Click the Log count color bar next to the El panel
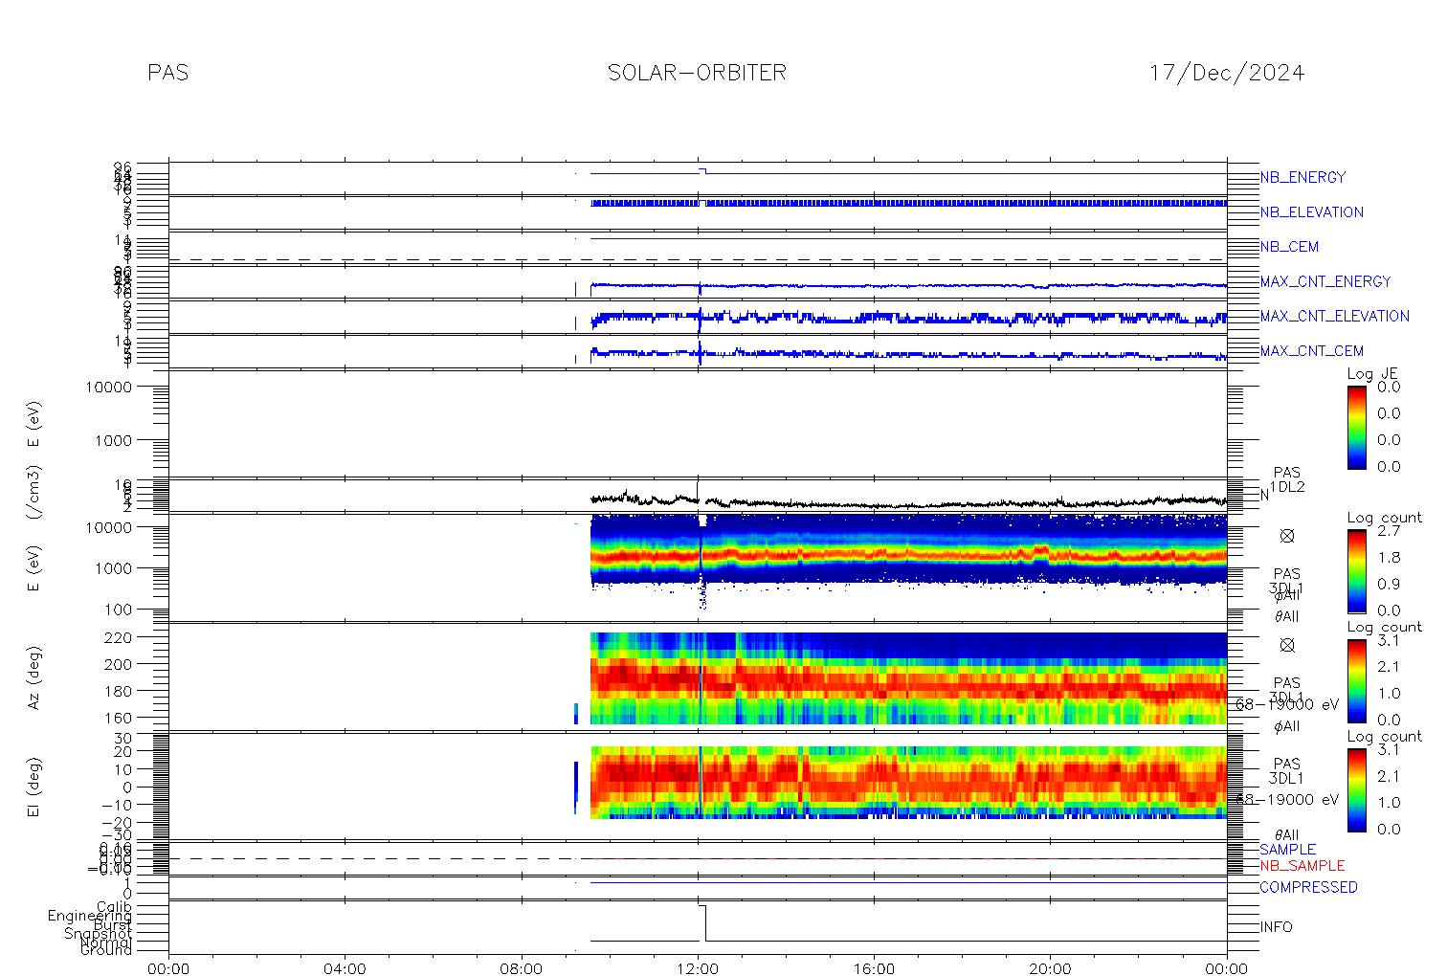Viewport: 1447px width, 976px height. tap(1356, 789)
